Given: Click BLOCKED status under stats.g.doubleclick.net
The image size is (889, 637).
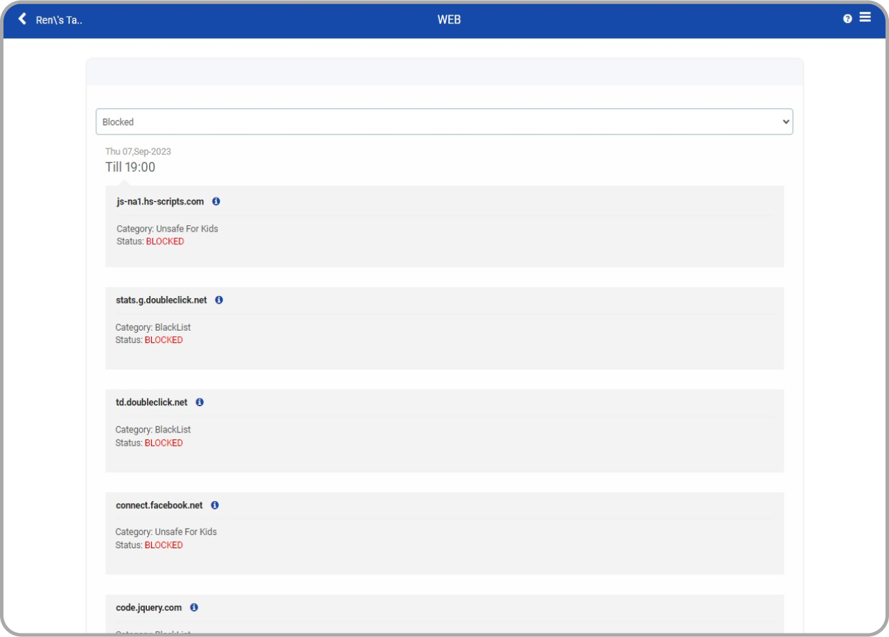Looking at the screenshot, I should tap(164, 340).
